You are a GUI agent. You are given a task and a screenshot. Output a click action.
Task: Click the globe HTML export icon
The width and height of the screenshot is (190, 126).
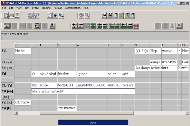coord(61,16)
